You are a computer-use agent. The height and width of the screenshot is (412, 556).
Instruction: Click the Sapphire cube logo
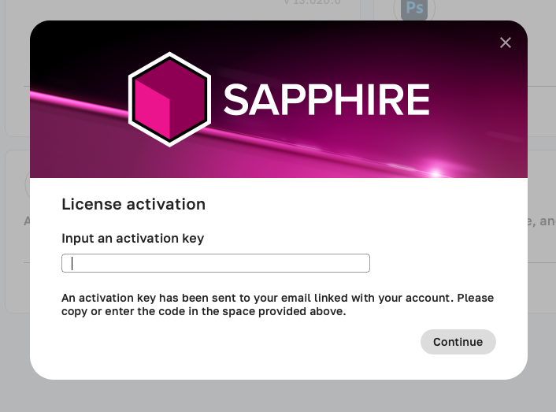point(169,99)
